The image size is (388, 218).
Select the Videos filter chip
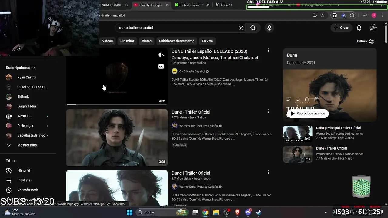click(107, 41)
